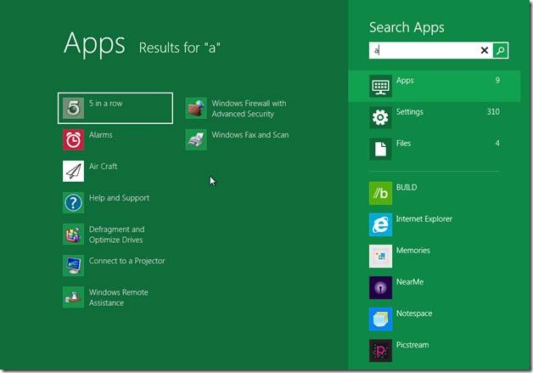Viewport: 533px width, 373px height.
Task: Open Help and Support question mark icon
Action: [74, 202]
